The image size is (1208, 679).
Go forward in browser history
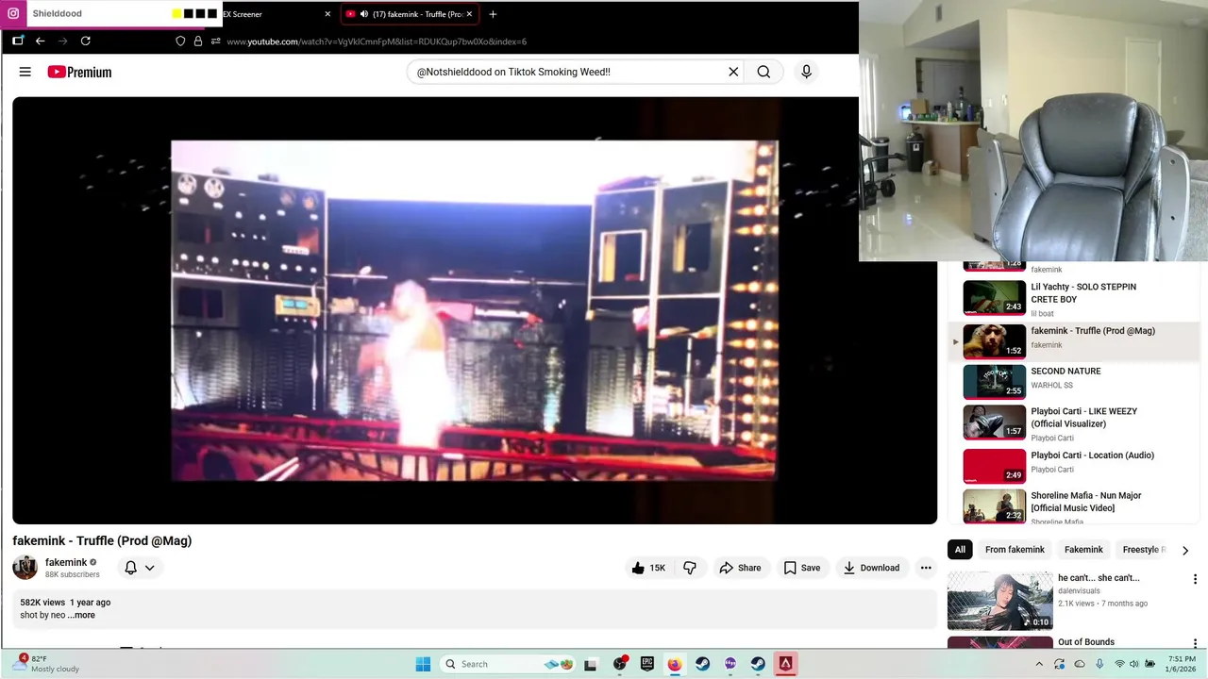pos(62,41)
